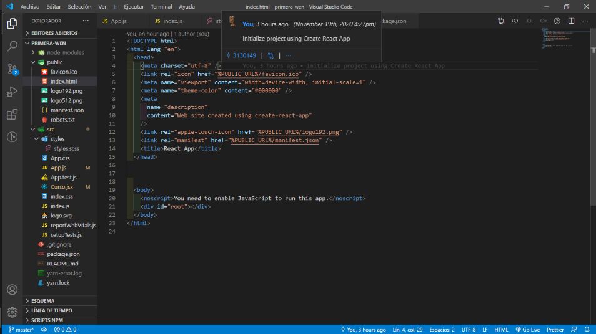Change language mode HTML
This screenshot has width=596, height=334.
point(501,330)
